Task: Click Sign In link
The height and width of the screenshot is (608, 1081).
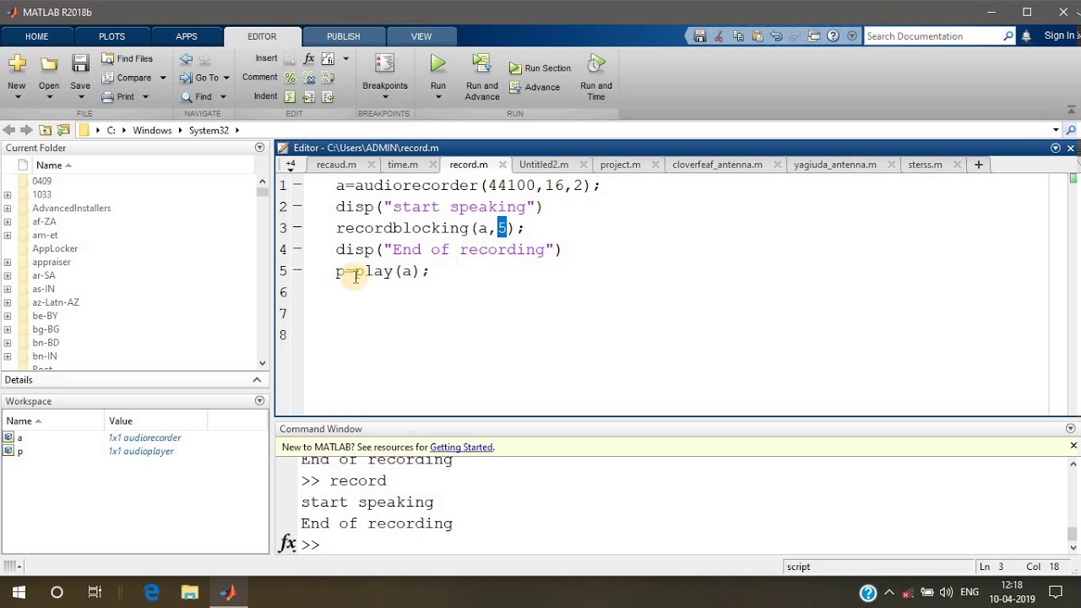Action: pyautogui.click(x=1059, y=35)
